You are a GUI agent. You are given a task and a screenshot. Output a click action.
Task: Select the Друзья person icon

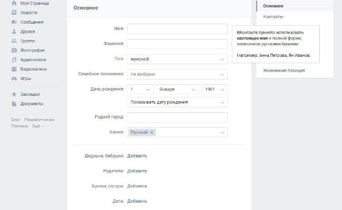pos(14,32)
